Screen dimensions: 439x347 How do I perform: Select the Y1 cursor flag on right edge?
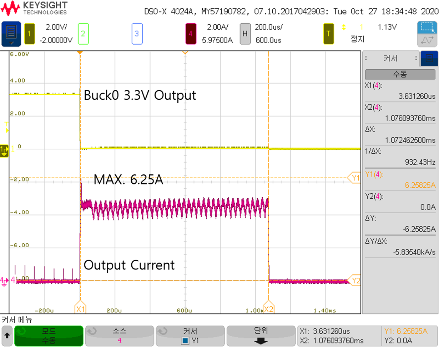point(354,178)
